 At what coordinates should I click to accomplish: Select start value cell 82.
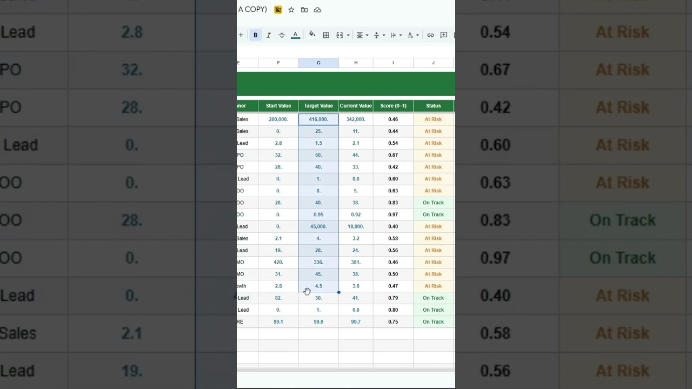pos(278,298)
